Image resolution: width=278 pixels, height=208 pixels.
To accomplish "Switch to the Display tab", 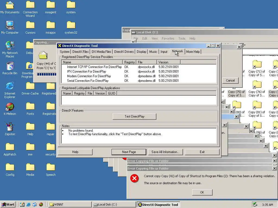I will 141,52.
